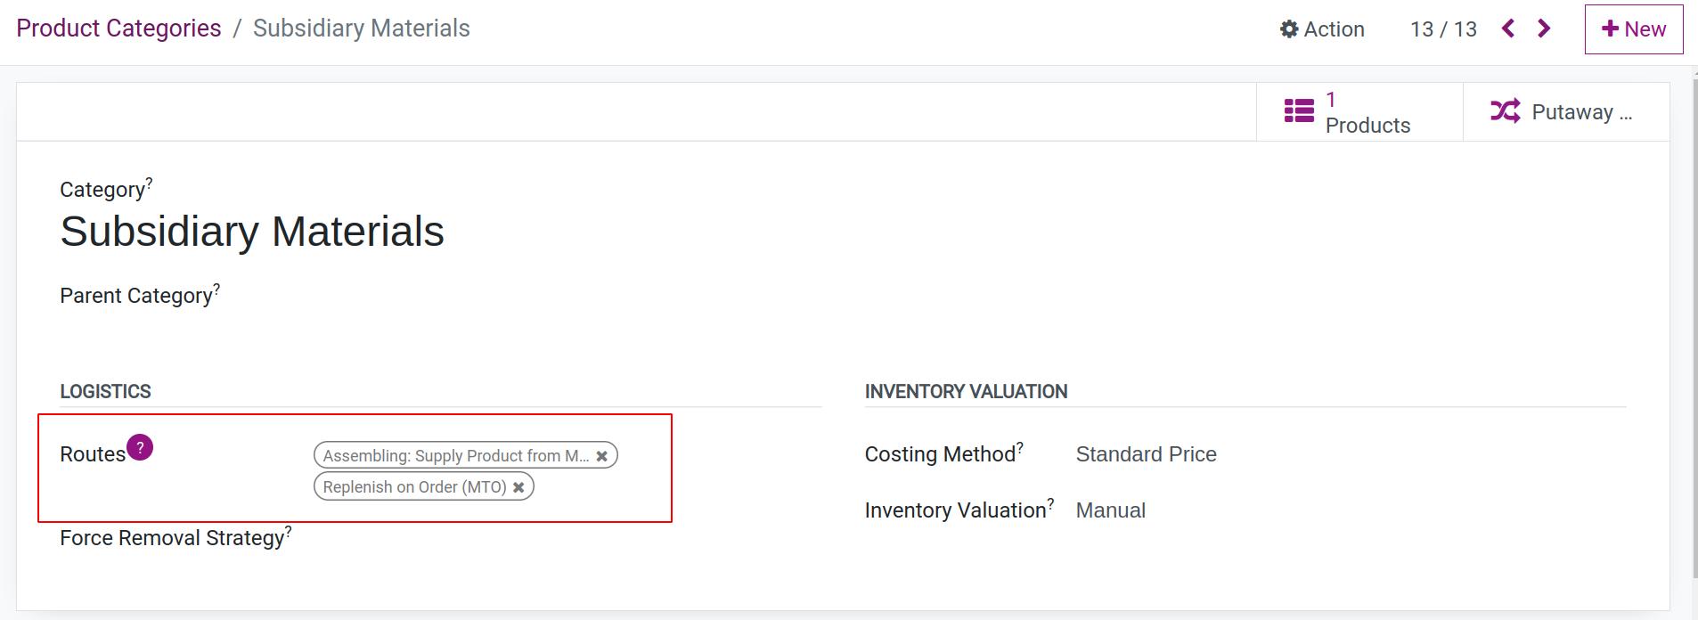Click the 13 / 13 pager counter
This screenshot has width=1698, height=620.
coord(1443,29)
